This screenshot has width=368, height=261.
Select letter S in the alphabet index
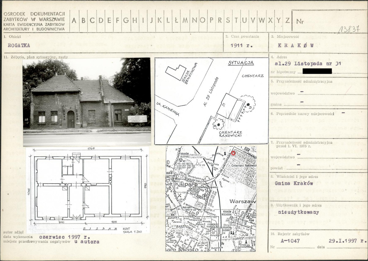228,21
